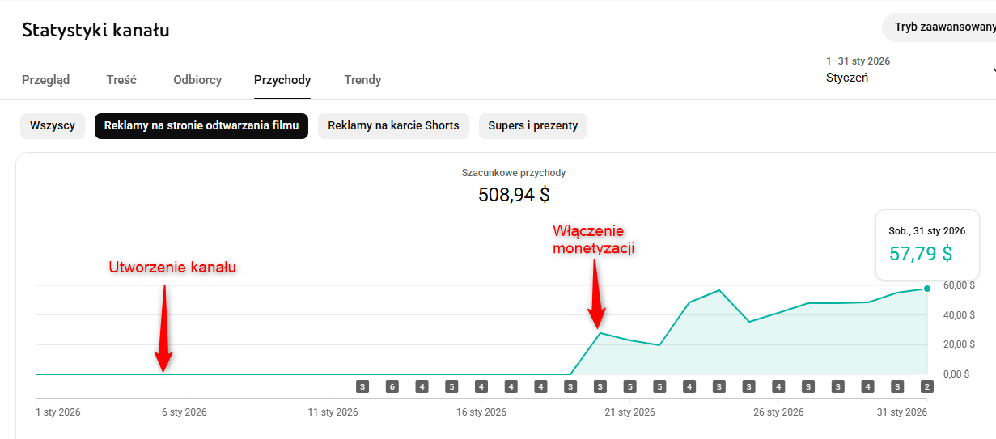Select the Wszyscy filter chip
This screenshot has width=996, height=439.
pos(53,126)
